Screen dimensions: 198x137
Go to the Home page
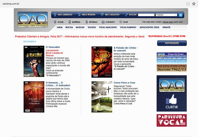tap(60, 22)
